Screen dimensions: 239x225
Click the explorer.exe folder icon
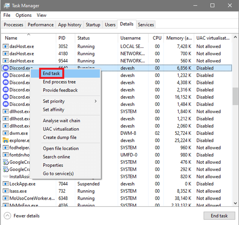(x=6, y=140)
